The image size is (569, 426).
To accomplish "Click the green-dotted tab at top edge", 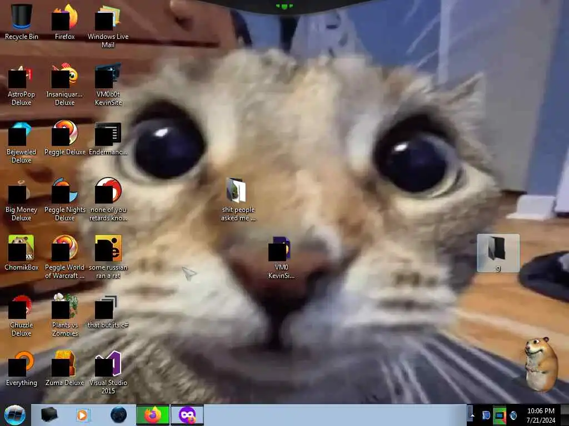I will (284, 6).
